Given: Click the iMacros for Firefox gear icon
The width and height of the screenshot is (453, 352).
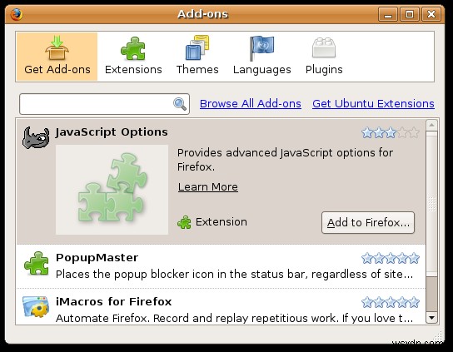Looking at the screenshot, I should (x=36, y=307).
